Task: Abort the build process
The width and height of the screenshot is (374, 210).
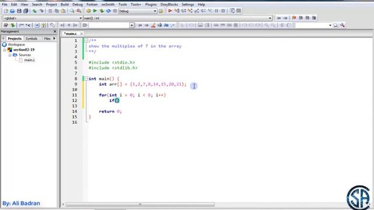Action: (x=115, y=11)
